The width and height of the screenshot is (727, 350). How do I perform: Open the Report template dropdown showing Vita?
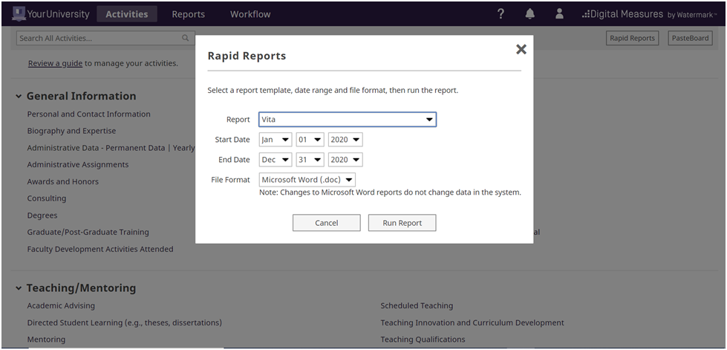point(348,120)
